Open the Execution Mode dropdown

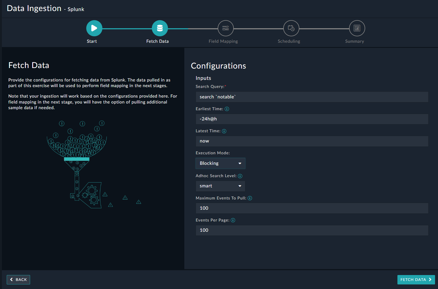[x=220, y=163]
